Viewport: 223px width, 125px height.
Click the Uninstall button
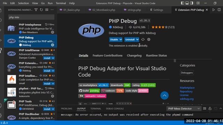click(x=130, y=40)
